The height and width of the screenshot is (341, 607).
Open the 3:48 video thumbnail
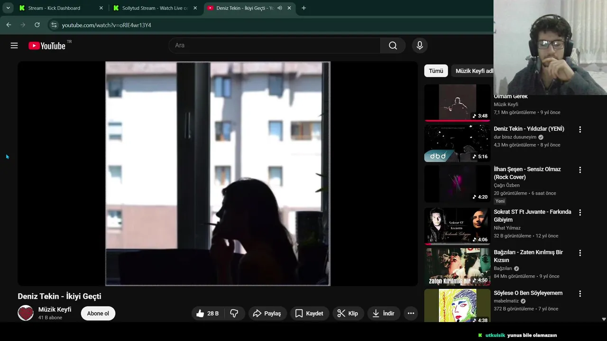click(457, 103)
